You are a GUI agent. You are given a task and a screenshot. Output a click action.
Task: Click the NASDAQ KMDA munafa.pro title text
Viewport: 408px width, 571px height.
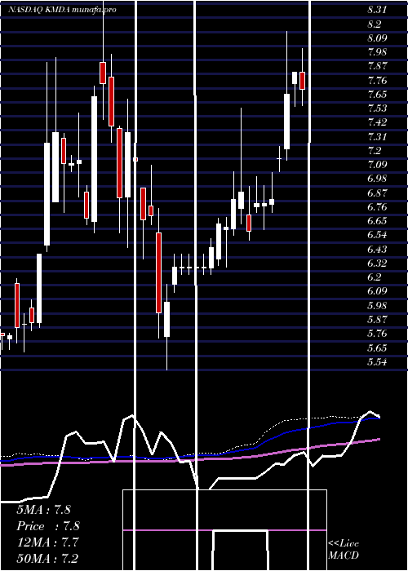[x=62, y=10]
